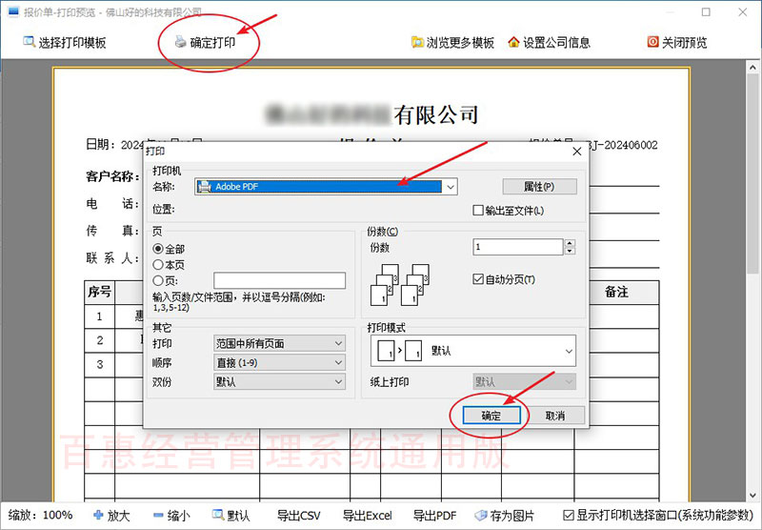Click 浏览更多模板 toolbar item

click(453, 42)
